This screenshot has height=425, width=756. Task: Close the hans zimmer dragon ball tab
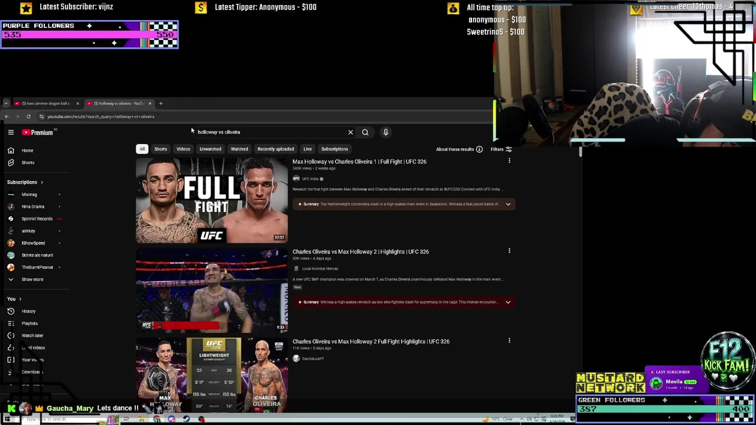coord(77,103)
